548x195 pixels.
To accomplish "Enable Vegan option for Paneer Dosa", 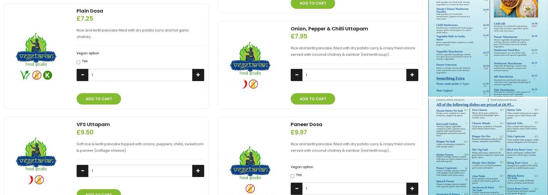I will point(292,176).
